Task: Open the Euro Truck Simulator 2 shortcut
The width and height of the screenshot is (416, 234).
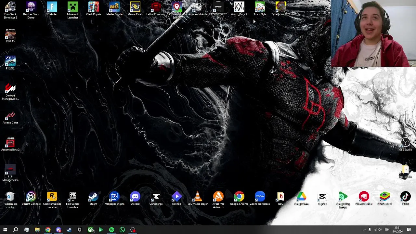Action: 10,10
